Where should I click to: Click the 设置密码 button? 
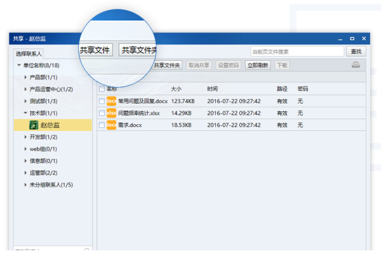tap(228, 66)
